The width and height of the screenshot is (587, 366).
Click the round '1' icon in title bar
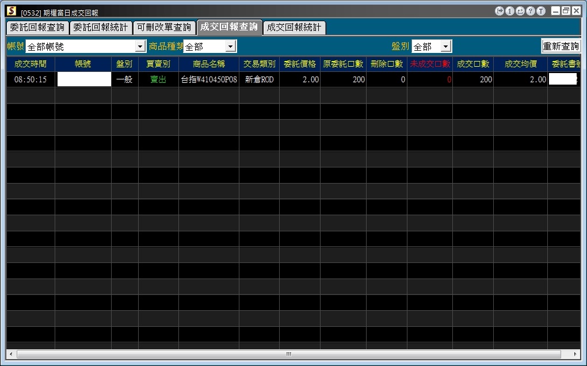tap(509, 12)
